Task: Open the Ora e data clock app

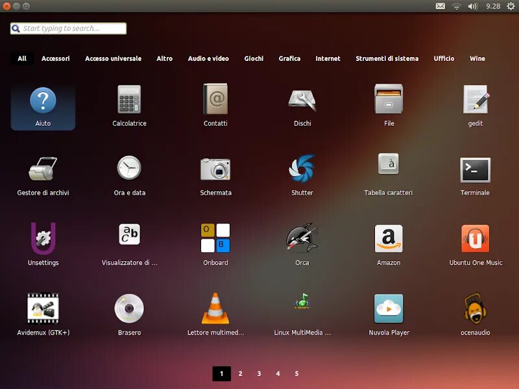Action: tap(129, 176)
